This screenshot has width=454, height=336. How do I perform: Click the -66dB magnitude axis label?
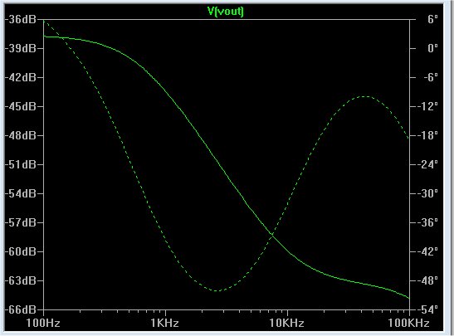point(21,309)
